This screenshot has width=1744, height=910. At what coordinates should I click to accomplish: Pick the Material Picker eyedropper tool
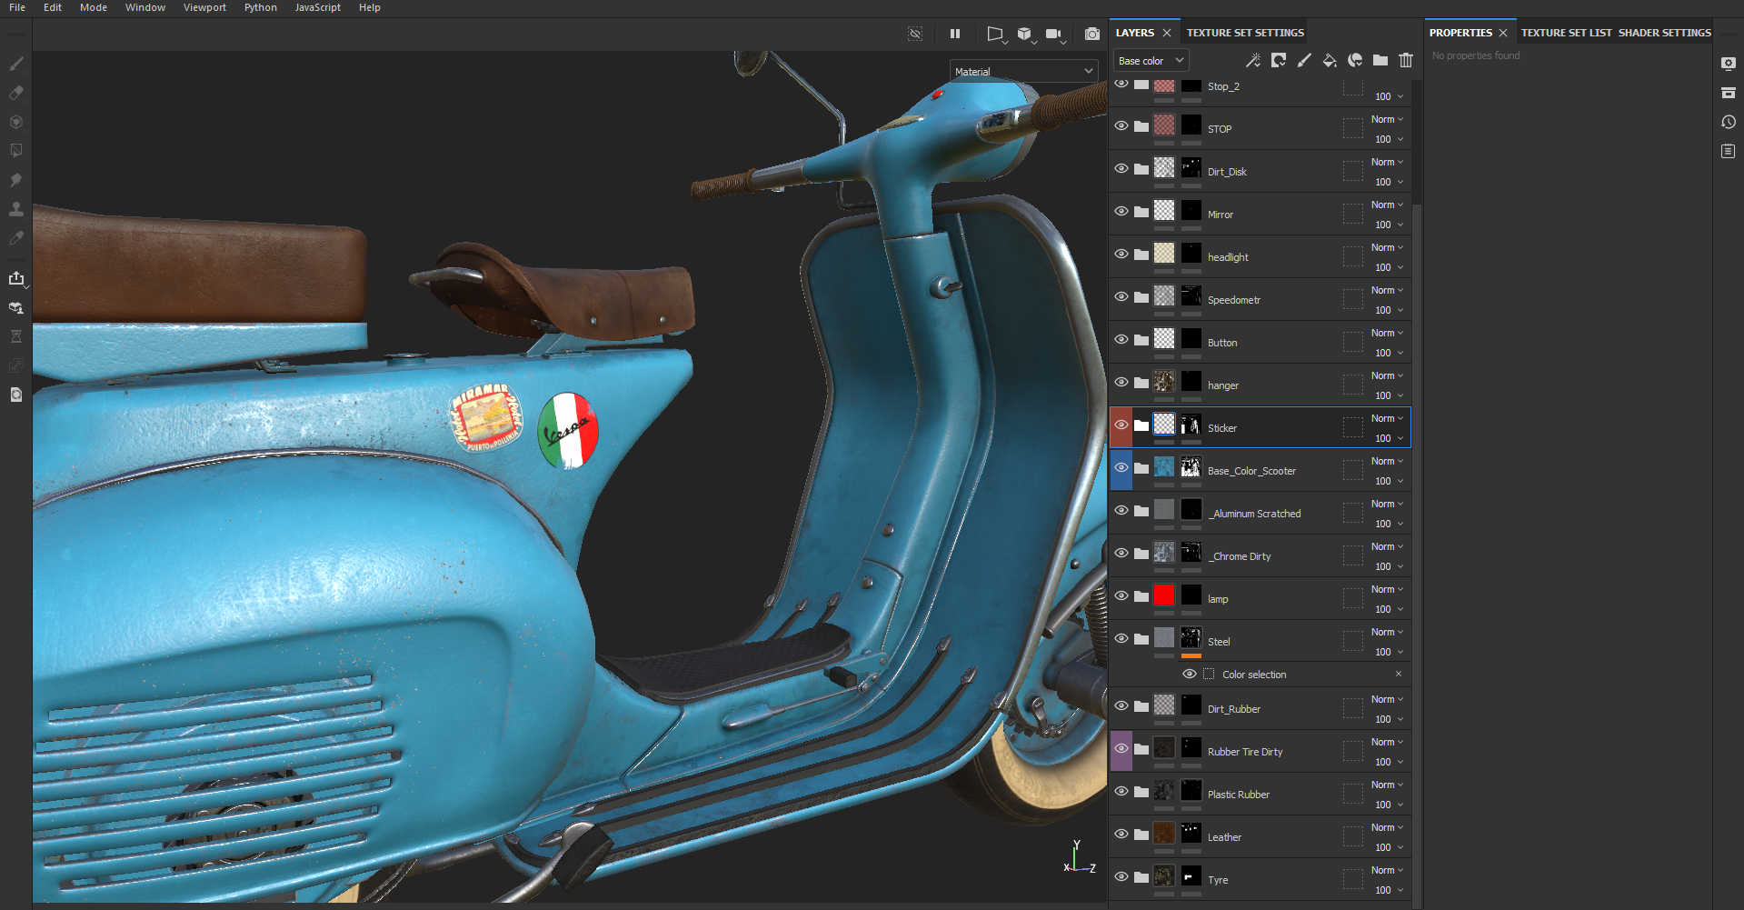coord(16,238)
